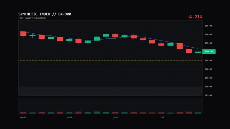Click the 09:55 time axis label
The width and height of the screenshot is (230, 129).
pyautogui.click(x=23, y=118)
